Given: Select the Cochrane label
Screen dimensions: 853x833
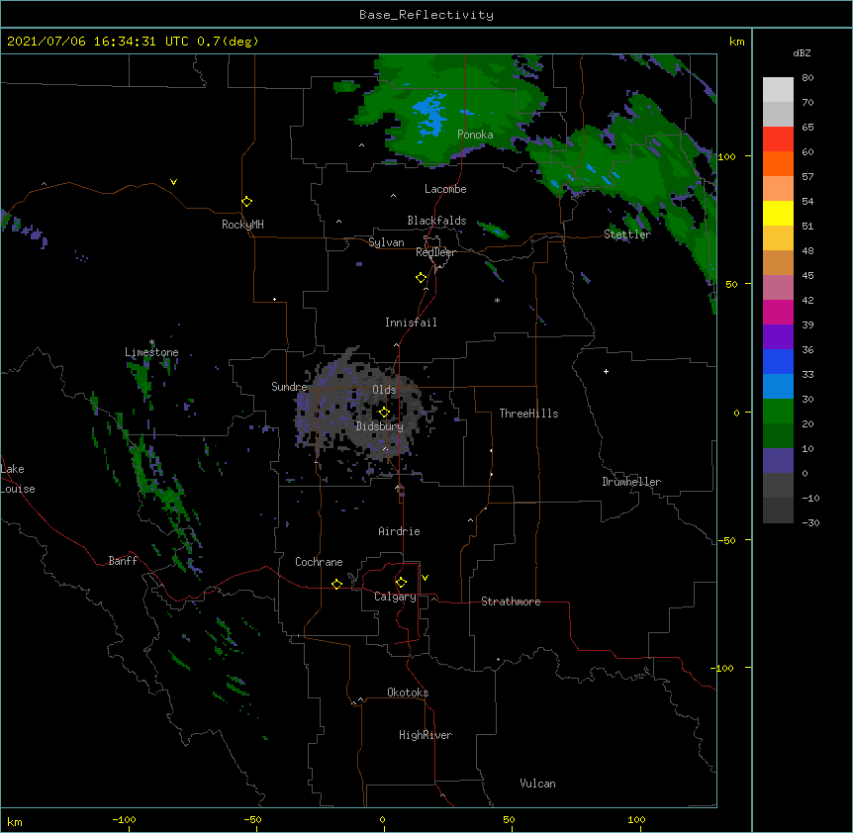Looking at the screenshot, I should pos(319,562).
